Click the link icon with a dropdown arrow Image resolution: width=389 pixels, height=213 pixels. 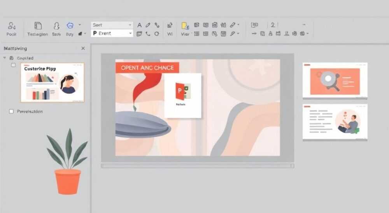233,25
